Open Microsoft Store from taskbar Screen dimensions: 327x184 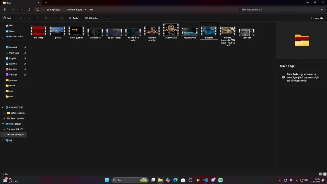(x=183, y=180)
